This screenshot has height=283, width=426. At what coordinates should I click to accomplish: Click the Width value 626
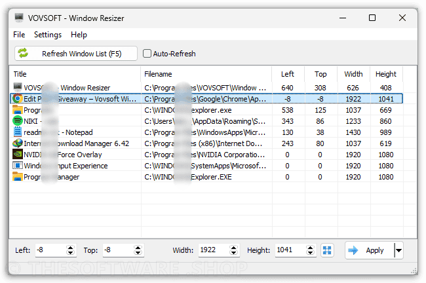click(x=353, y=88)
